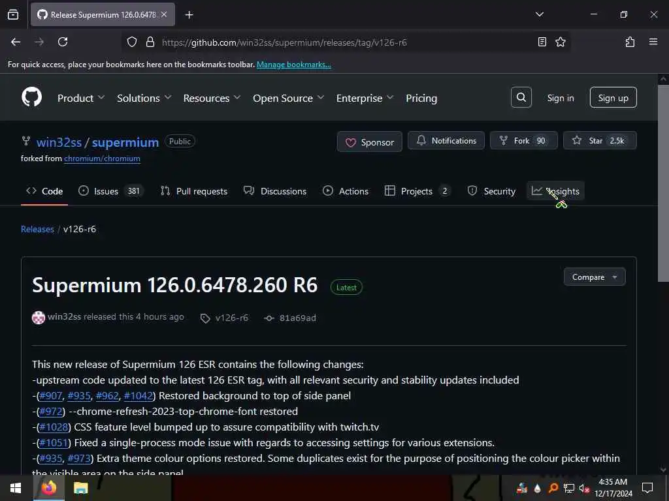Screen dimensions: 669x501
Task: Open the Discussions tab
Action: point(275,191)
